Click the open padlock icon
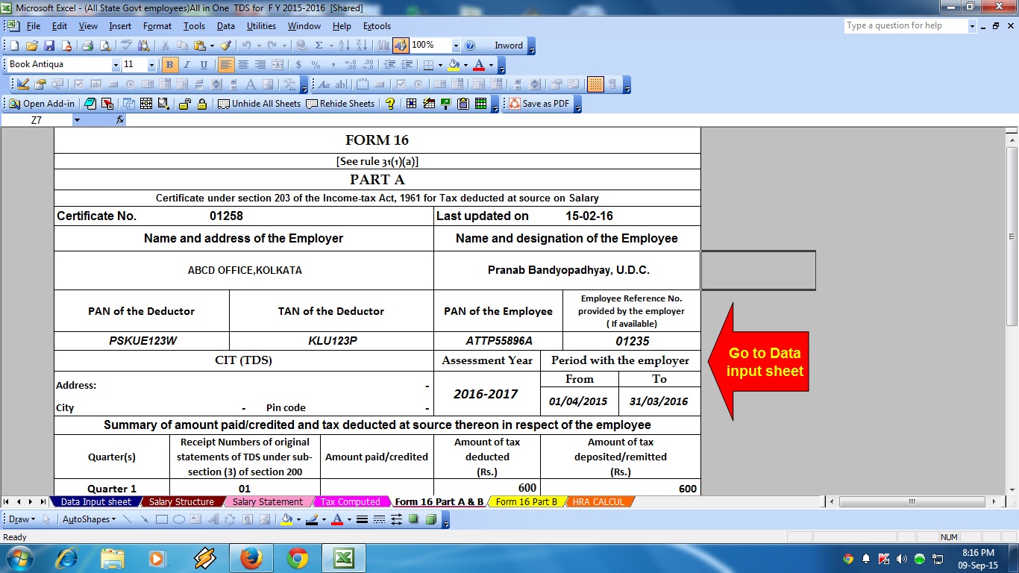Image resolution: width=1019 pixels, height=573 pixels. (x=184, y=104)
